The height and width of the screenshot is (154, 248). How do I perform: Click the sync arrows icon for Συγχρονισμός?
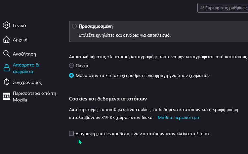(7, 82)
